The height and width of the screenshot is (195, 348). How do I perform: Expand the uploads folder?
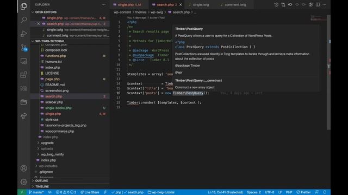tap(47, 148)
